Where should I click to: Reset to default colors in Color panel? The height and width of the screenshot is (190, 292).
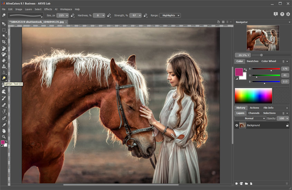coord(236,78)
